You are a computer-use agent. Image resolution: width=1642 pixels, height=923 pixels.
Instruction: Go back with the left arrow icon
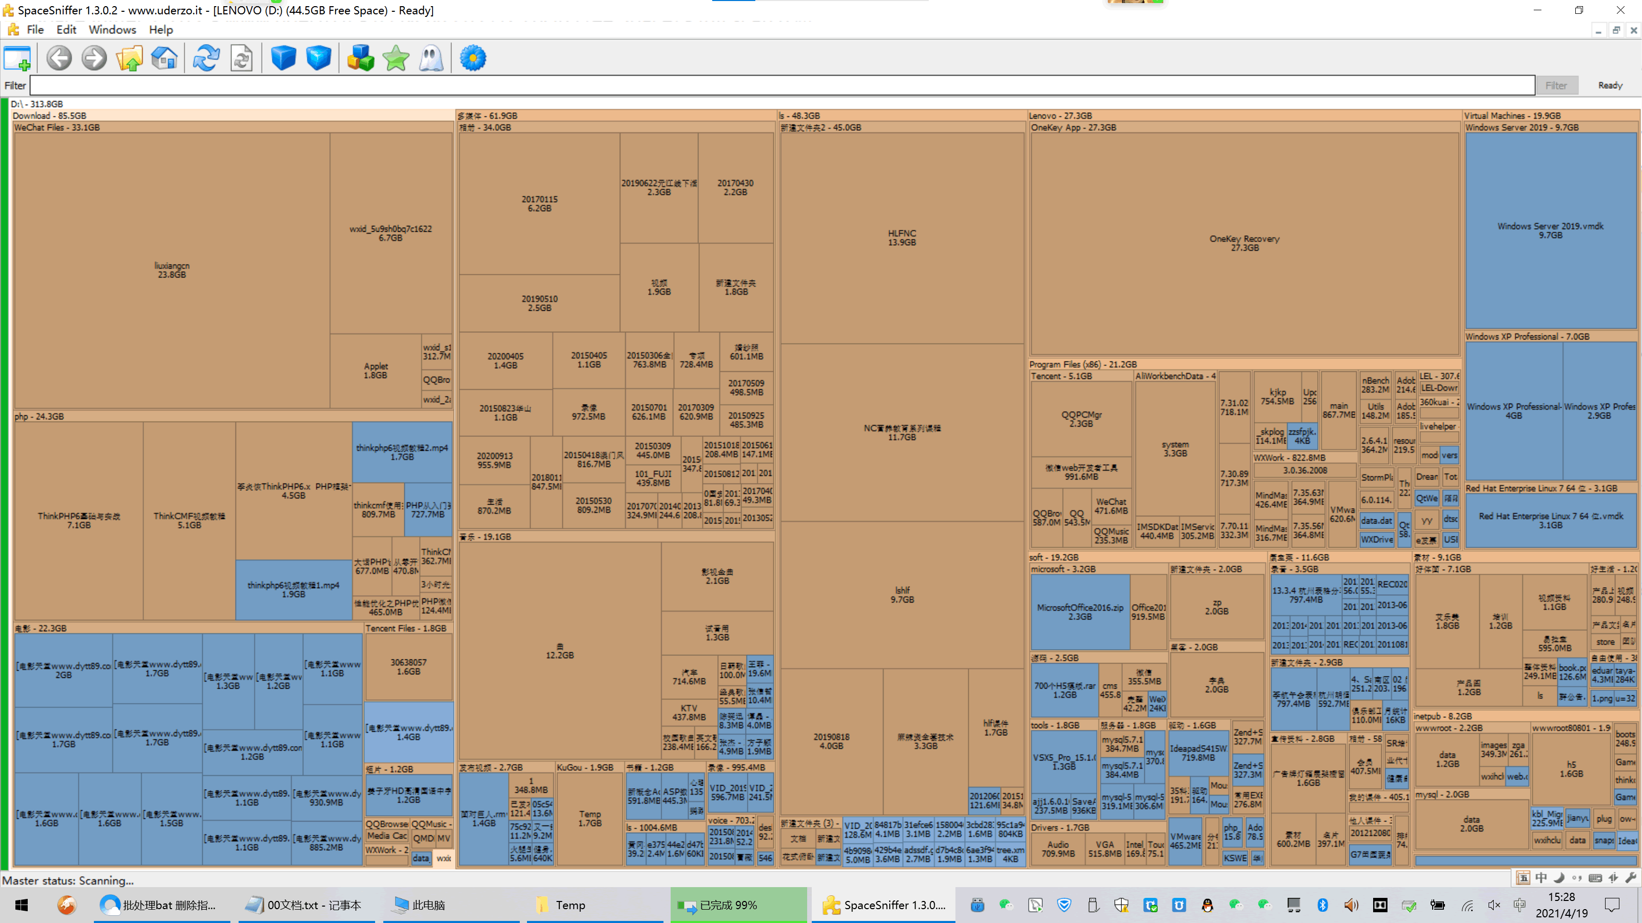click(60, 58)
